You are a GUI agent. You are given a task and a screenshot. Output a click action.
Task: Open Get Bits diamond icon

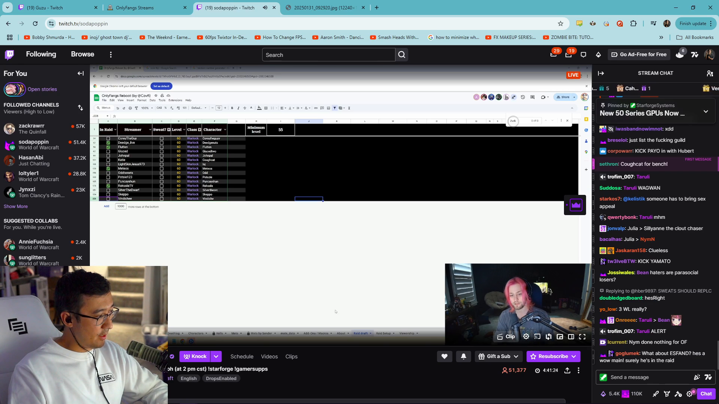pos(598,54)
